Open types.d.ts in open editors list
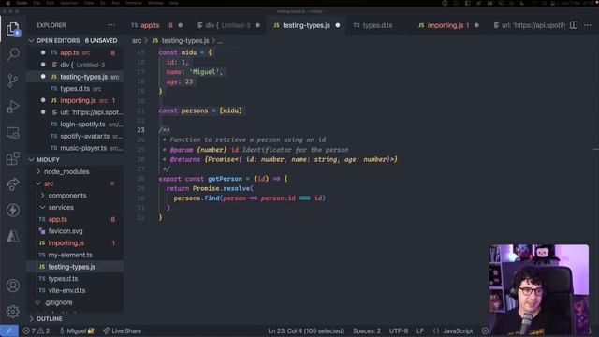 [x=75, y=89]
